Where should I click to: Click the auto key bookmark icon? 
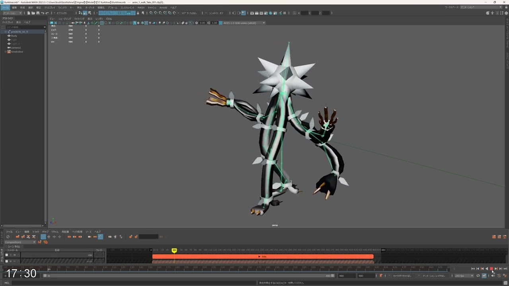click(x=381, y=276)
